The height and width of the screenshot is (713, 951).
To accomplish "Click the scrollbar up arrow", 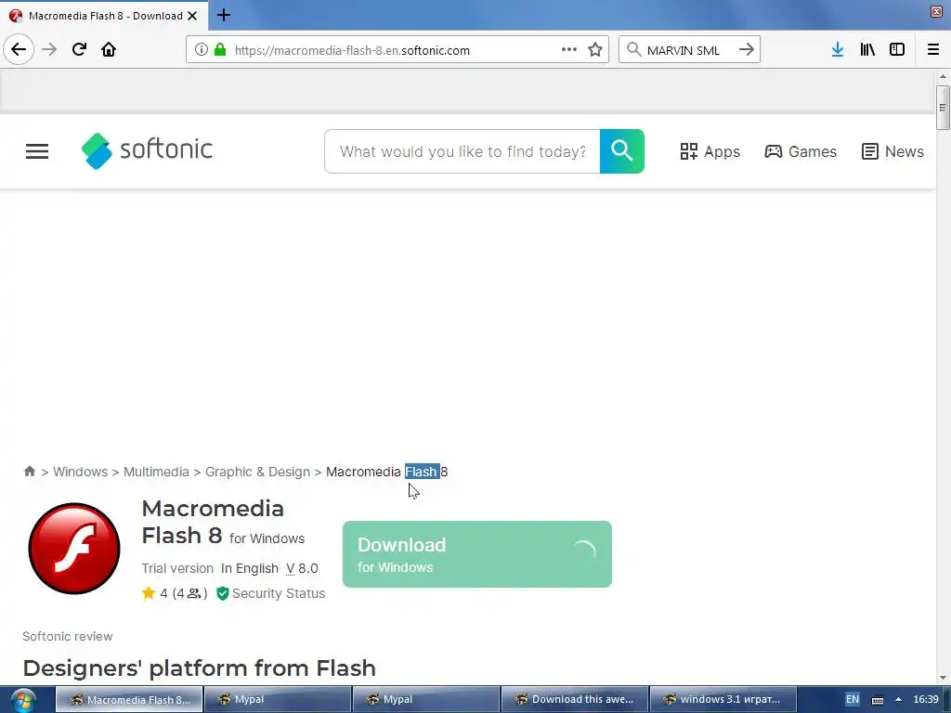I will point(943,76).
